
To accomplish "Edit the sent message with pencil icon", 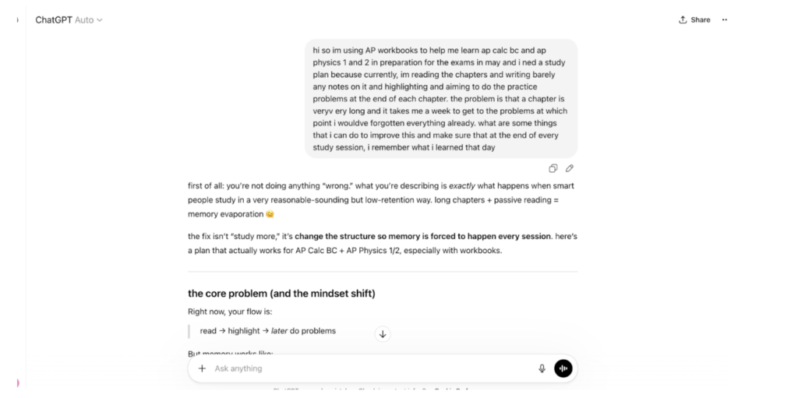I will click(570, 168).
